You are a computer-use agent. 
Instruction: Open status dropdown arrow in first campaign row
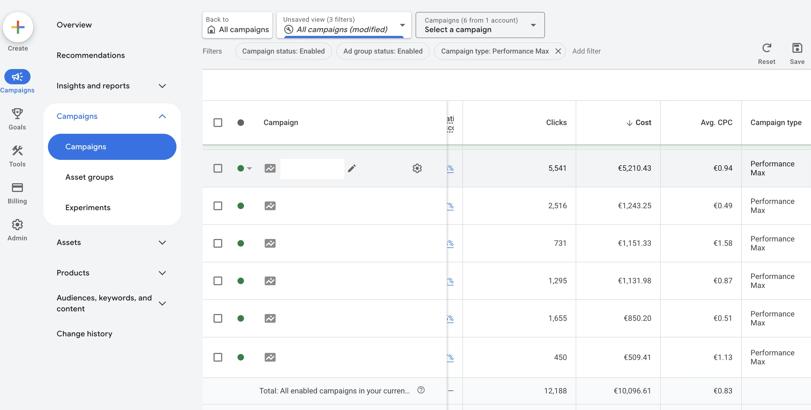249,168
